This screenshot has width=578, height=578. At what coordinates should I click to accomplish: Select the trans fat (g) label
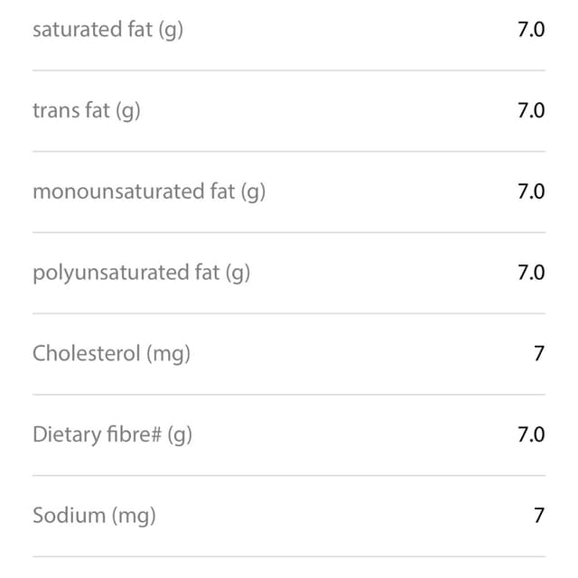point(87,110)
